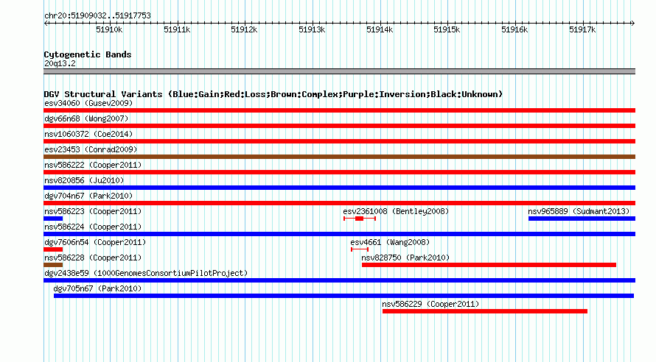The image size is (656, 362).
Task: Click the gray 20q13.2 cytogenetic band bar
Action: point(339,71)
